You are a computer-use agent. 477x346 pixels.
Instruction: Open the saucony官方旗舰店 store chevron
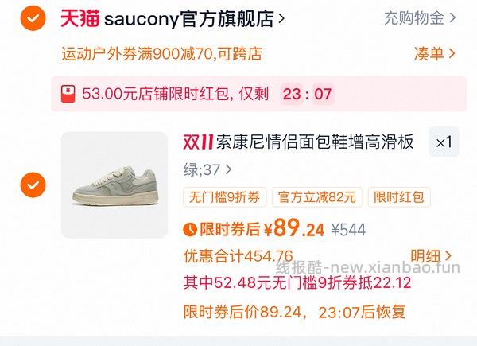click(x=281, y=18)
